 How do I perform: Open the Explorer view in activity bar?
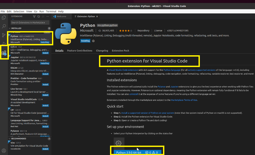click(x=4, y=17)
